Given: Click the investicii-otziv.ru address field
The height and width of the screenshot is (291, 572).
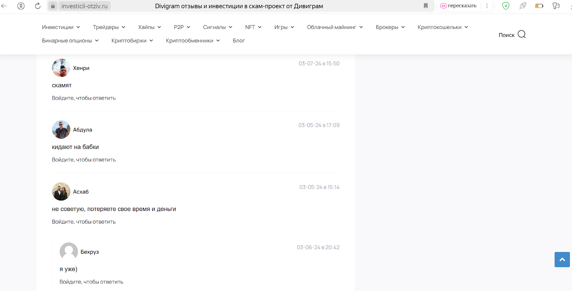Looking at the screenshot, I should click(x=84, y=6).
